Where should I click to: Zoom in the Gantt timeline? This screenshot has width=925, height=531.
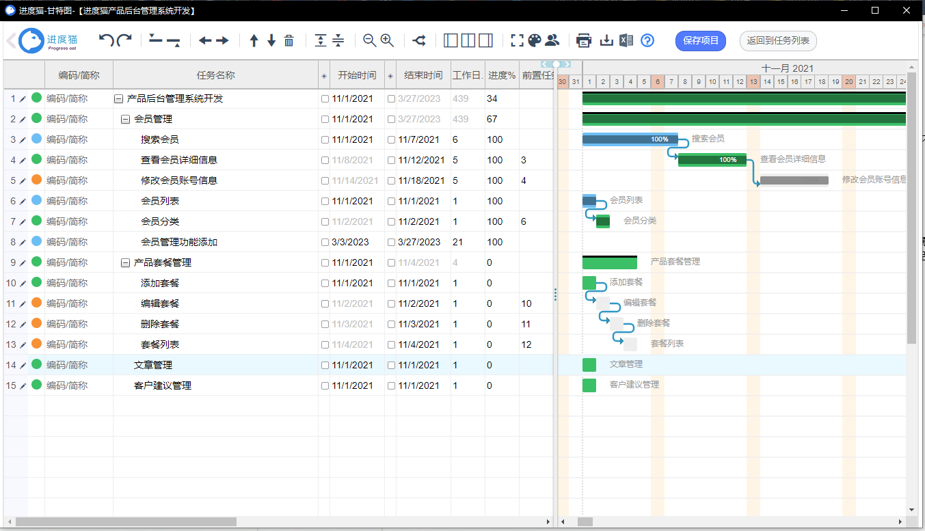tap(387, 40)
